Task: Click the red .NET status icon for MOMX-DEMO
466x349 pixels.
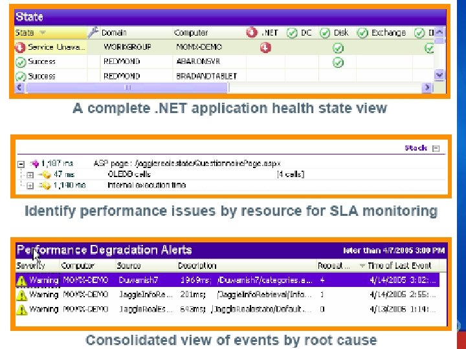Action: 265,47
